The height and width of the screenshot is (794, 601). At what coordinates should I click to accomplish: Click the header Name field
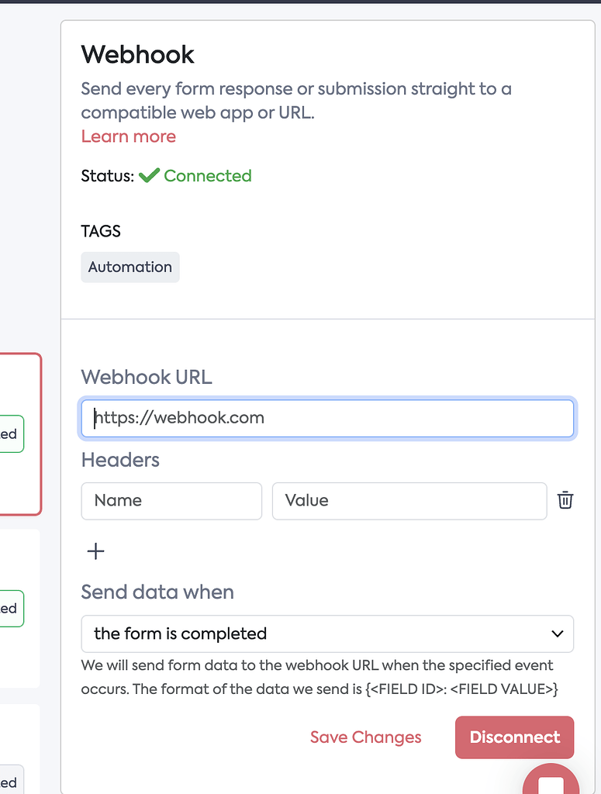tap(171, 501)
